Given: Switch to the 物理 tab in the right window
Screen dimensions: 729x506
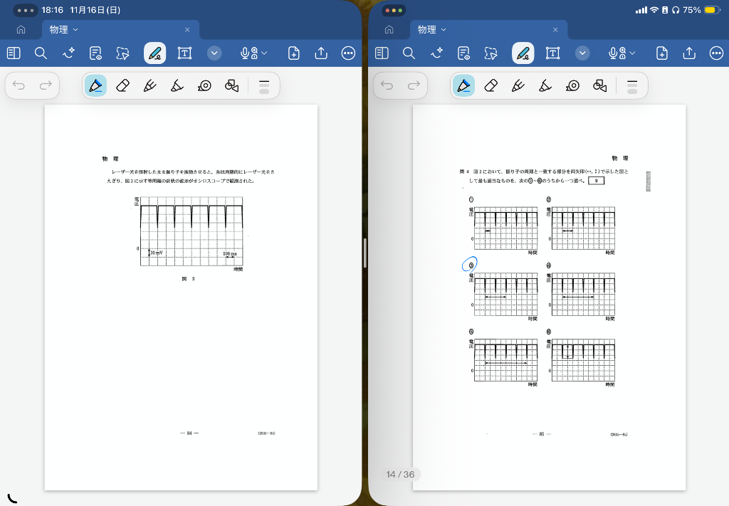Looking at the screenshot, I should pos(427,30).
